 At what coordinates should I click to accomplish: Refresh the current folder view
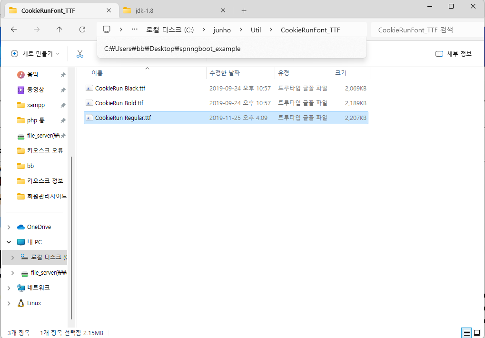coord(82,30)
